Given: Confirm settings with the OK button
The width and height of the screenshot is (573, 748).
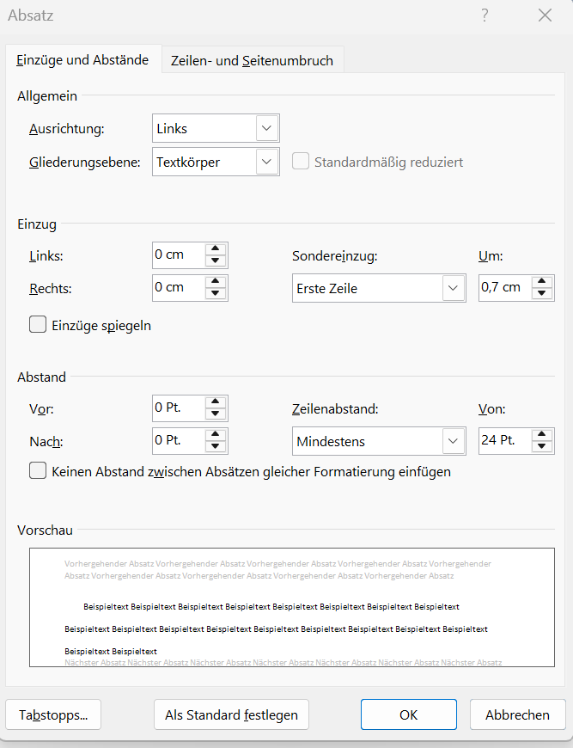Looking at the screenshot, I should pyautogui.click(x=408, y=714).
